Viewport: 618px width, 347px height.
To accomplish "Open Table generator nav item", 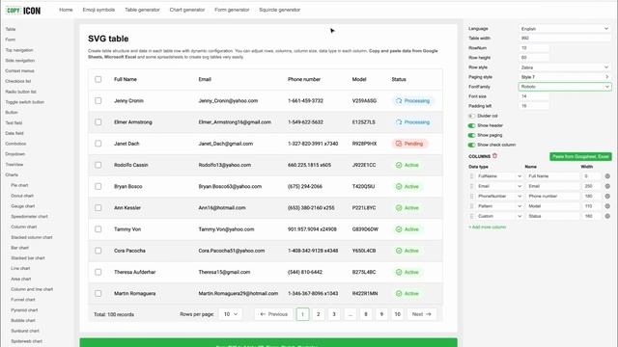I will (x=142, y=10).
